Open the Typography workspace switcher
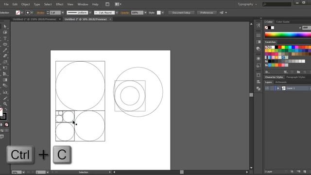Image resolution: width=311 pixels, height=175 pixels. (247, 4)
